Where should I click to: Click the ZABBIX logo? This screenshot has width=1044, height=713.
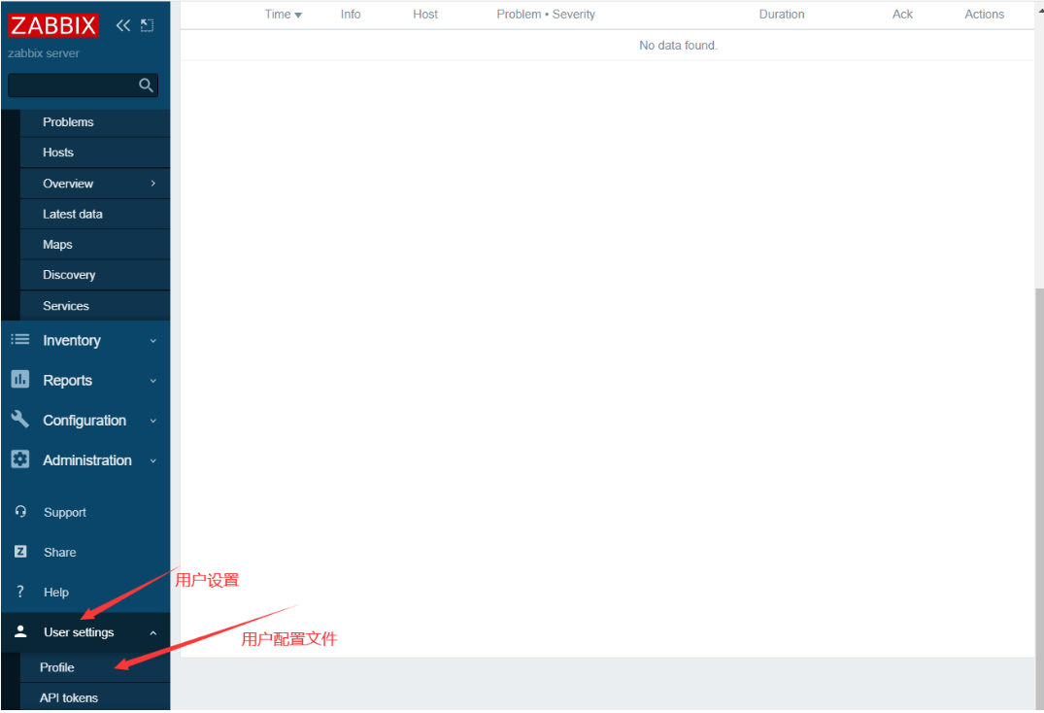53,25
